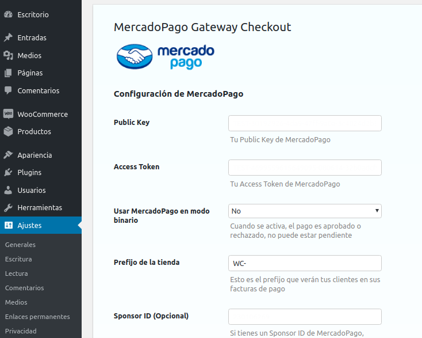Open the Plugins menu label
Screen dimensions: 422x338
[x=29, y=173]
